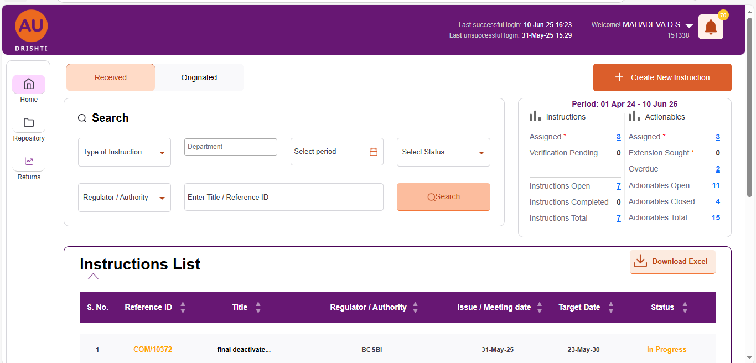Image resolution: width=756 pixels, height=363 pixels.
Task: Sort by Regulator / Authority column arrows
Action: click(x=416, y=308)
